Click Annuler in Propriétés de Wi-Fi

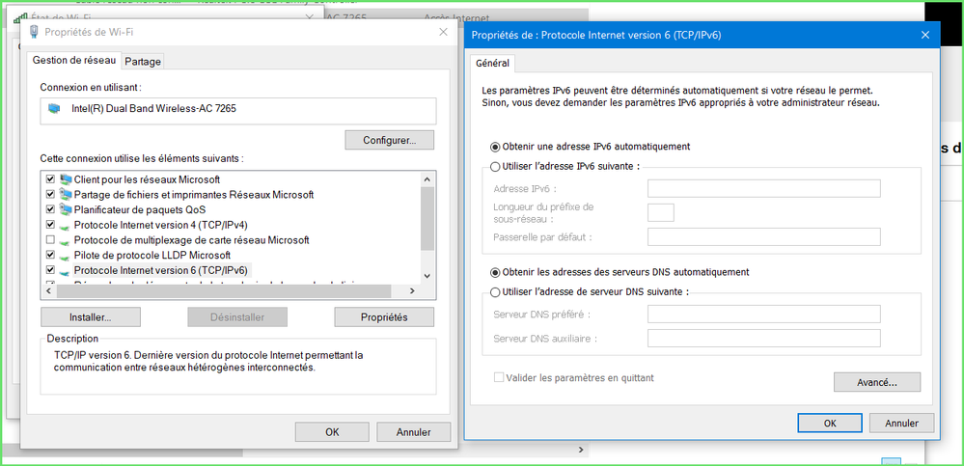pyautogui.click(x=413, y=432)
